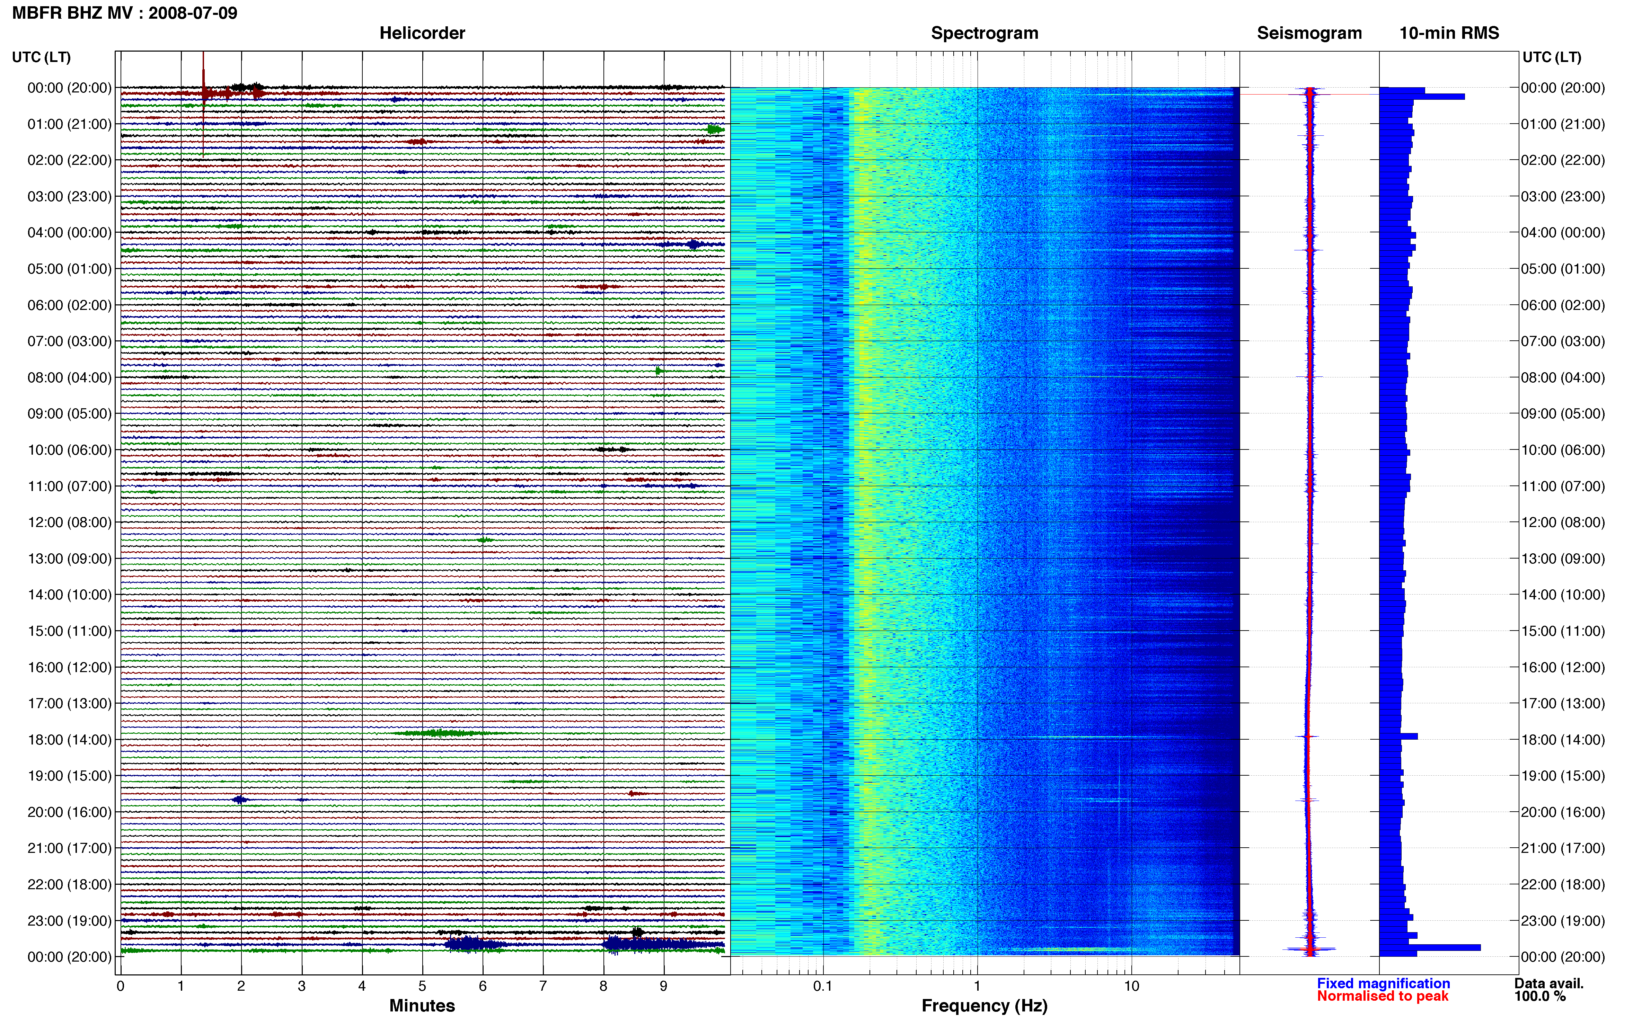Image resolution: width=1642 pixels, height=1026 pixels.
Task: Click the 'Data avail.' label
Action: point(1549,983)
